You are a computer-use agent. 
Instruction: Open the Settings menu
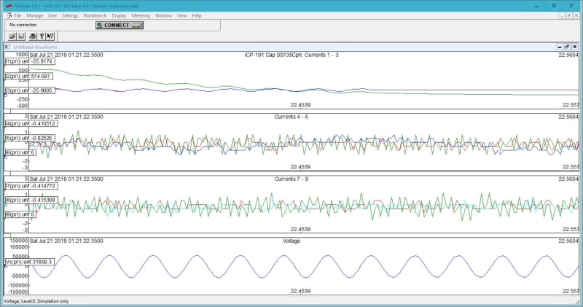70,15
